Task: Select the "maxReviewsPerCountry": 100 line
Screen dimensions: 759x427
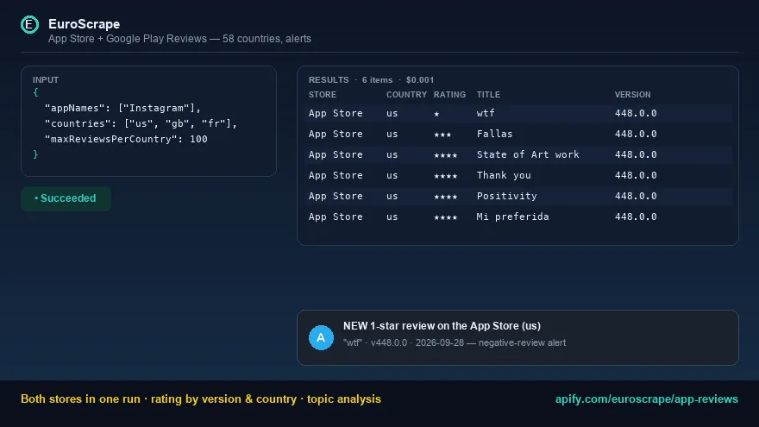Action: pyautogui.click(x=126, y=139)
